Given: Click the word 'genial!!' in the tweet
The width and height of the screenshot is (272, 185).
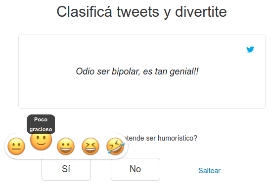Looking at the screenshot, I should 184,72.
